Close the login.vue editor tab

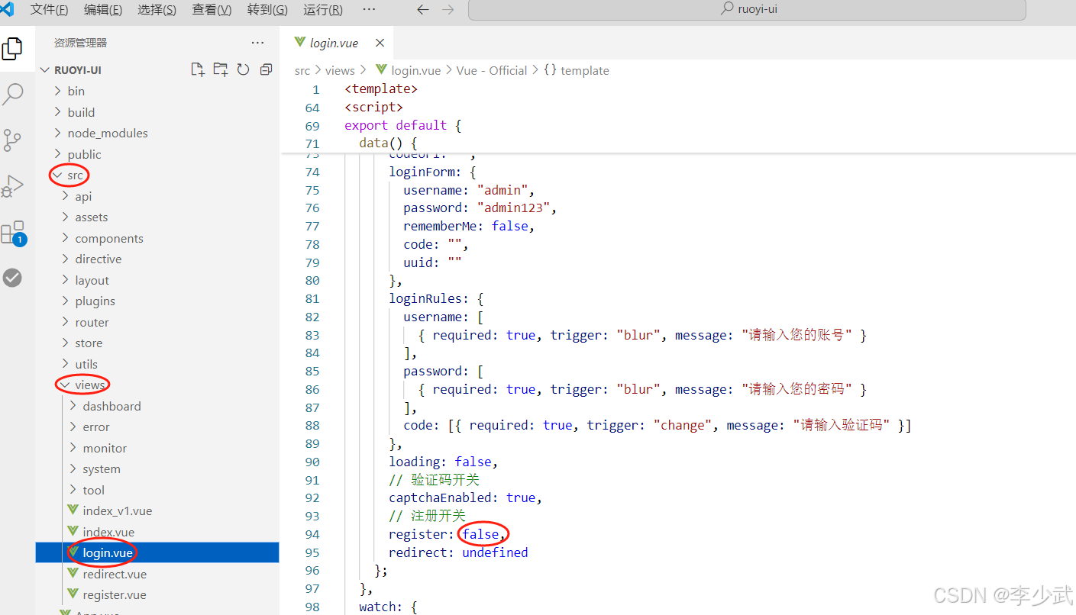380,43
